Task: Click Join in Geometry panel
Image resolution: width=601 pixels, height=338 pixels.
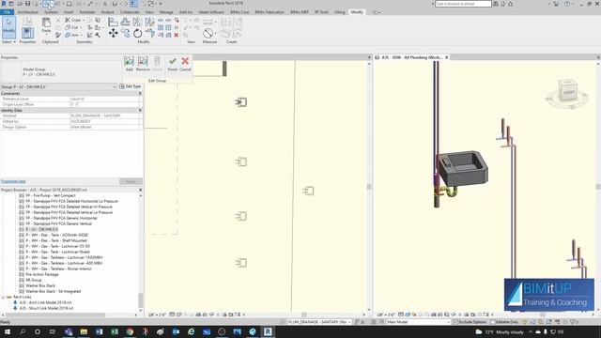Action: click(72, 35)
